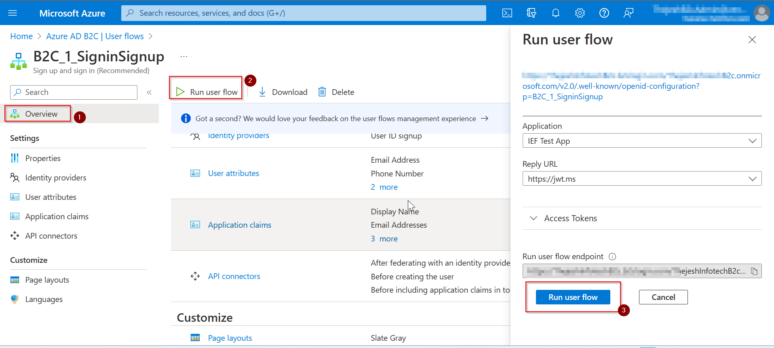Click the API connectors row icon in overview
Viewport: 774px width, 348px height.
(195, 276)
